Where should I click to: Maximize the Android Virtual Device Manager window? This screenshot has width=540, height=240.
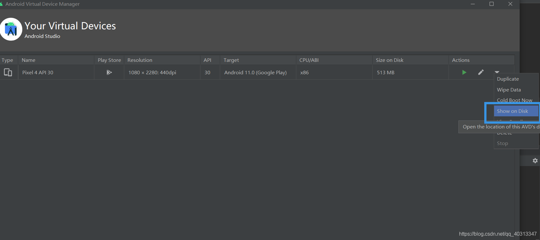(492, 4)
